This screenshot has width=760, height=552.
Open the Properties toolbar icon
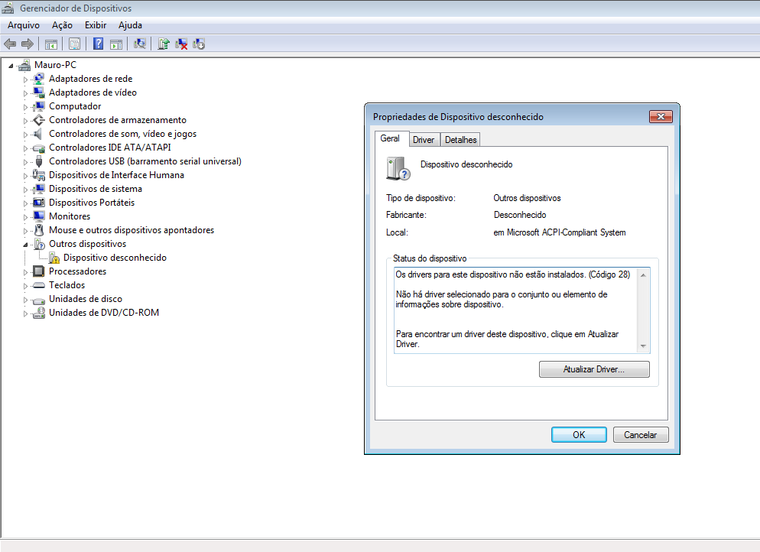75,44
